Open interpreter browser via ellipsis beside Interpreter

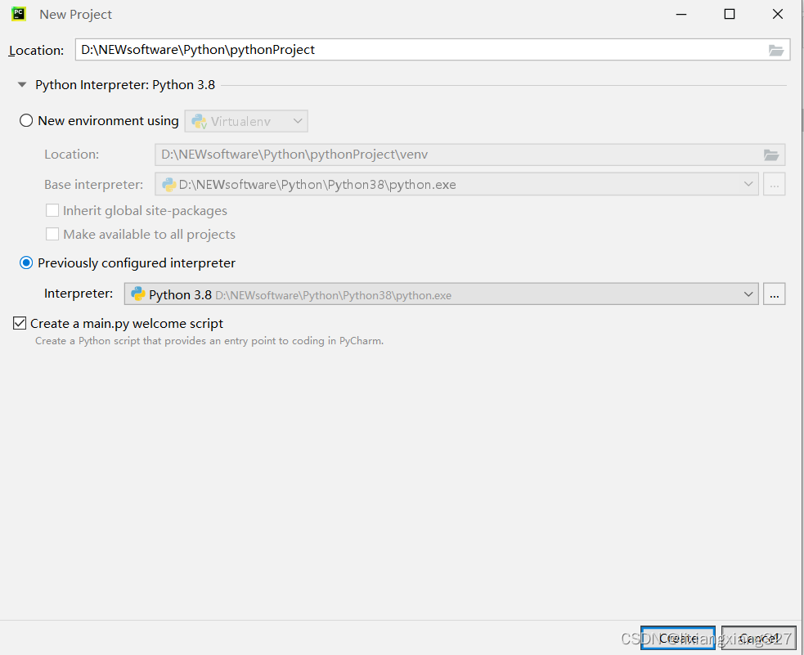tap(774, 294)
